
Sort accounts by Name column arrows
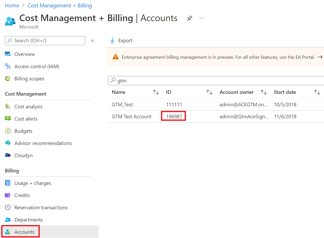[156, 92]
